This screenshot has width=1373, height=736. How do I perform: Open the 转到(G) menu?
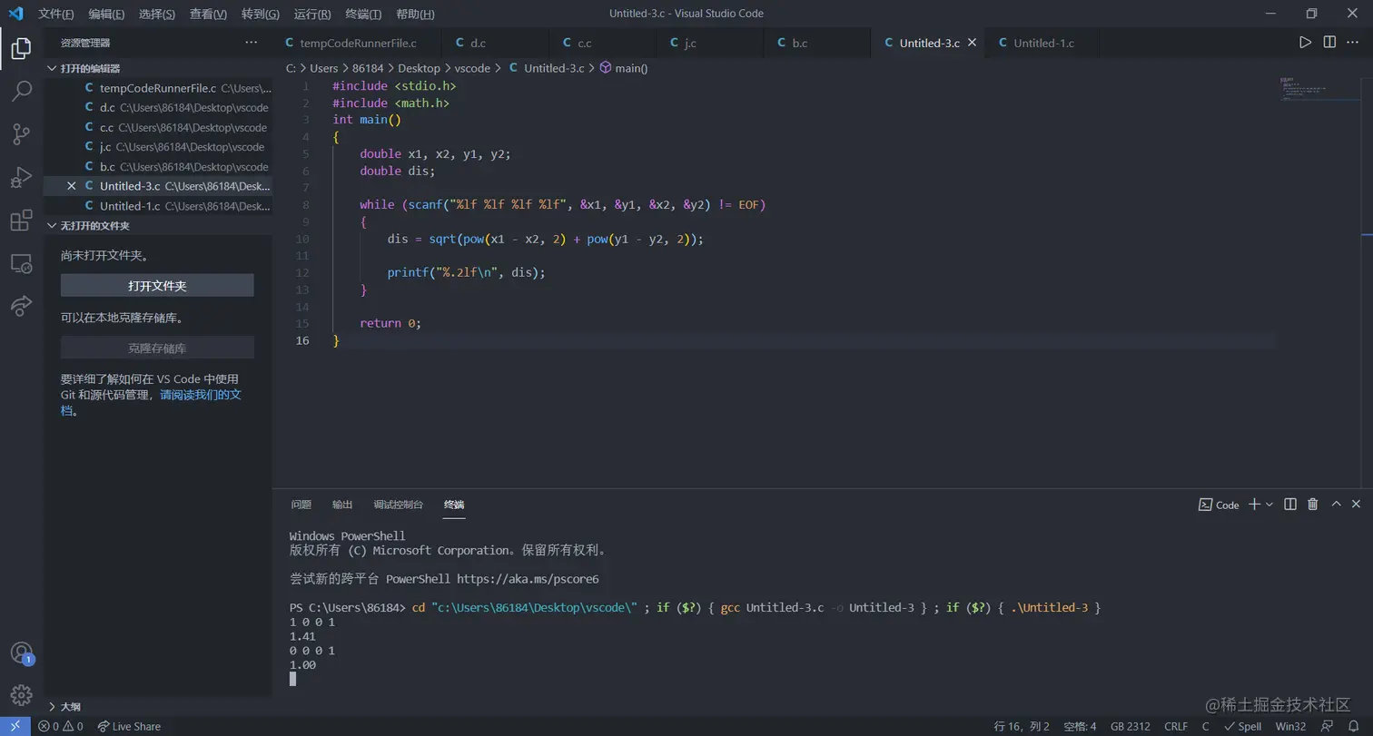(x=261, y=14)
